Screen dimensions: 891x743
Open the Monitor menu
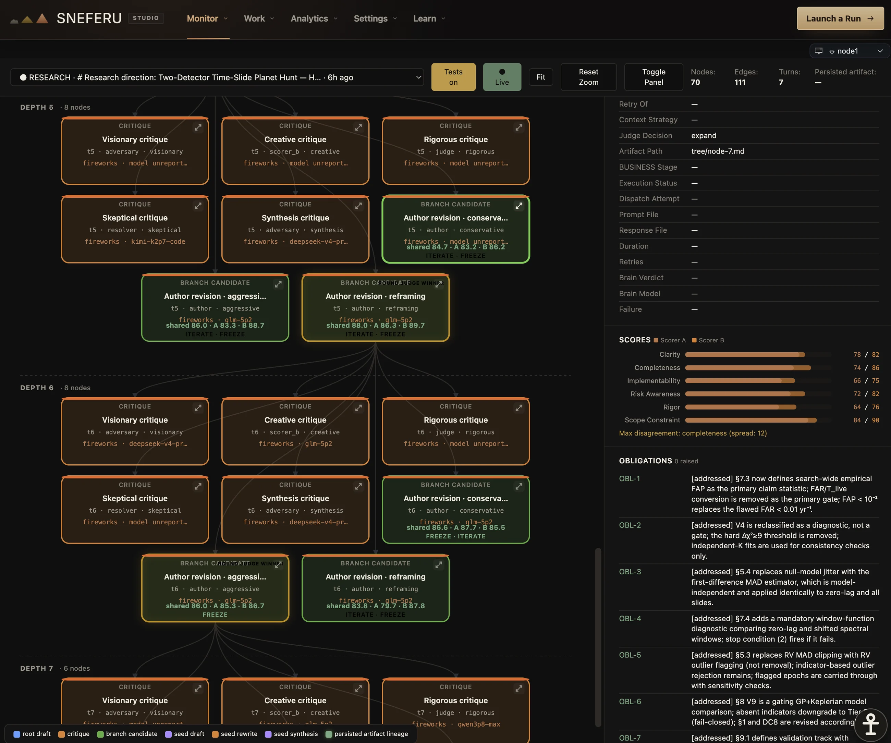pyautogui.click(x=207, y=19)
